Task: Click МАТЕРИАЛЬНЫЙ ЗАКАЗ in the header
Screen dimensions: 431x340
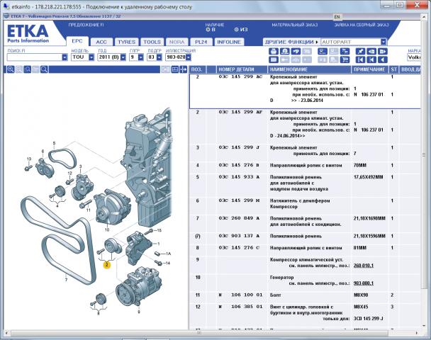Action: click(x=295, y=25)
